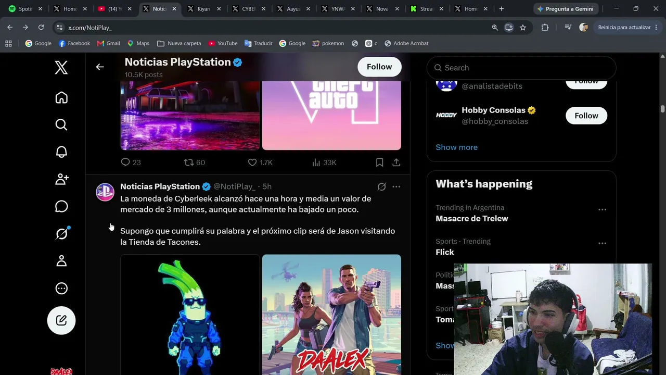The image size is (666, 375).
Task: Switch to the Spotify browser tab
Action: pos(26,9)
